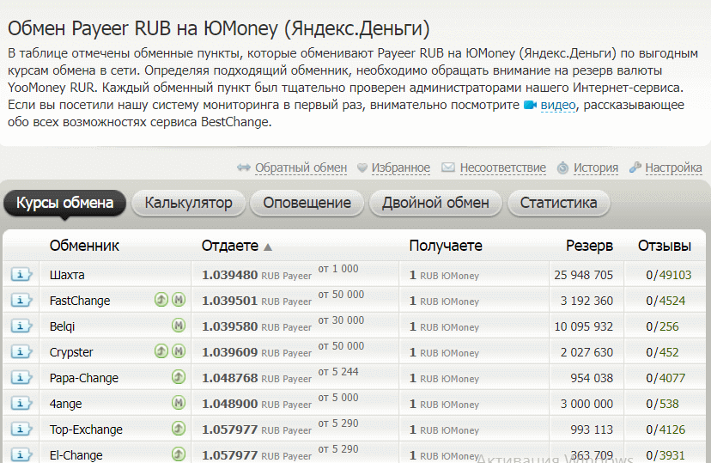Click sort arrow next to Отдаете header
The image size is (711, 463).
[268, 247]
